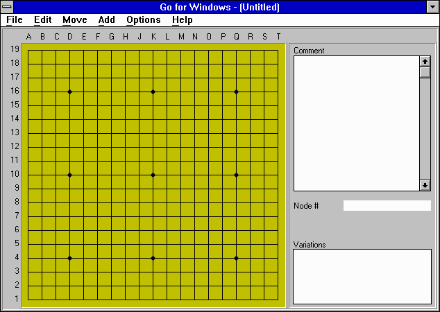Image resolution: width=440 pixels, height=312 pixels.
Task: Click inside the Variations list box
Action: coord(362,277)
